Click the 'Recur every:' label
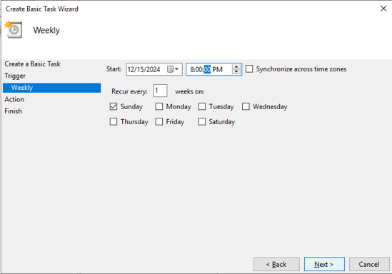The image size is (392, 274). [x=129, y=91]
